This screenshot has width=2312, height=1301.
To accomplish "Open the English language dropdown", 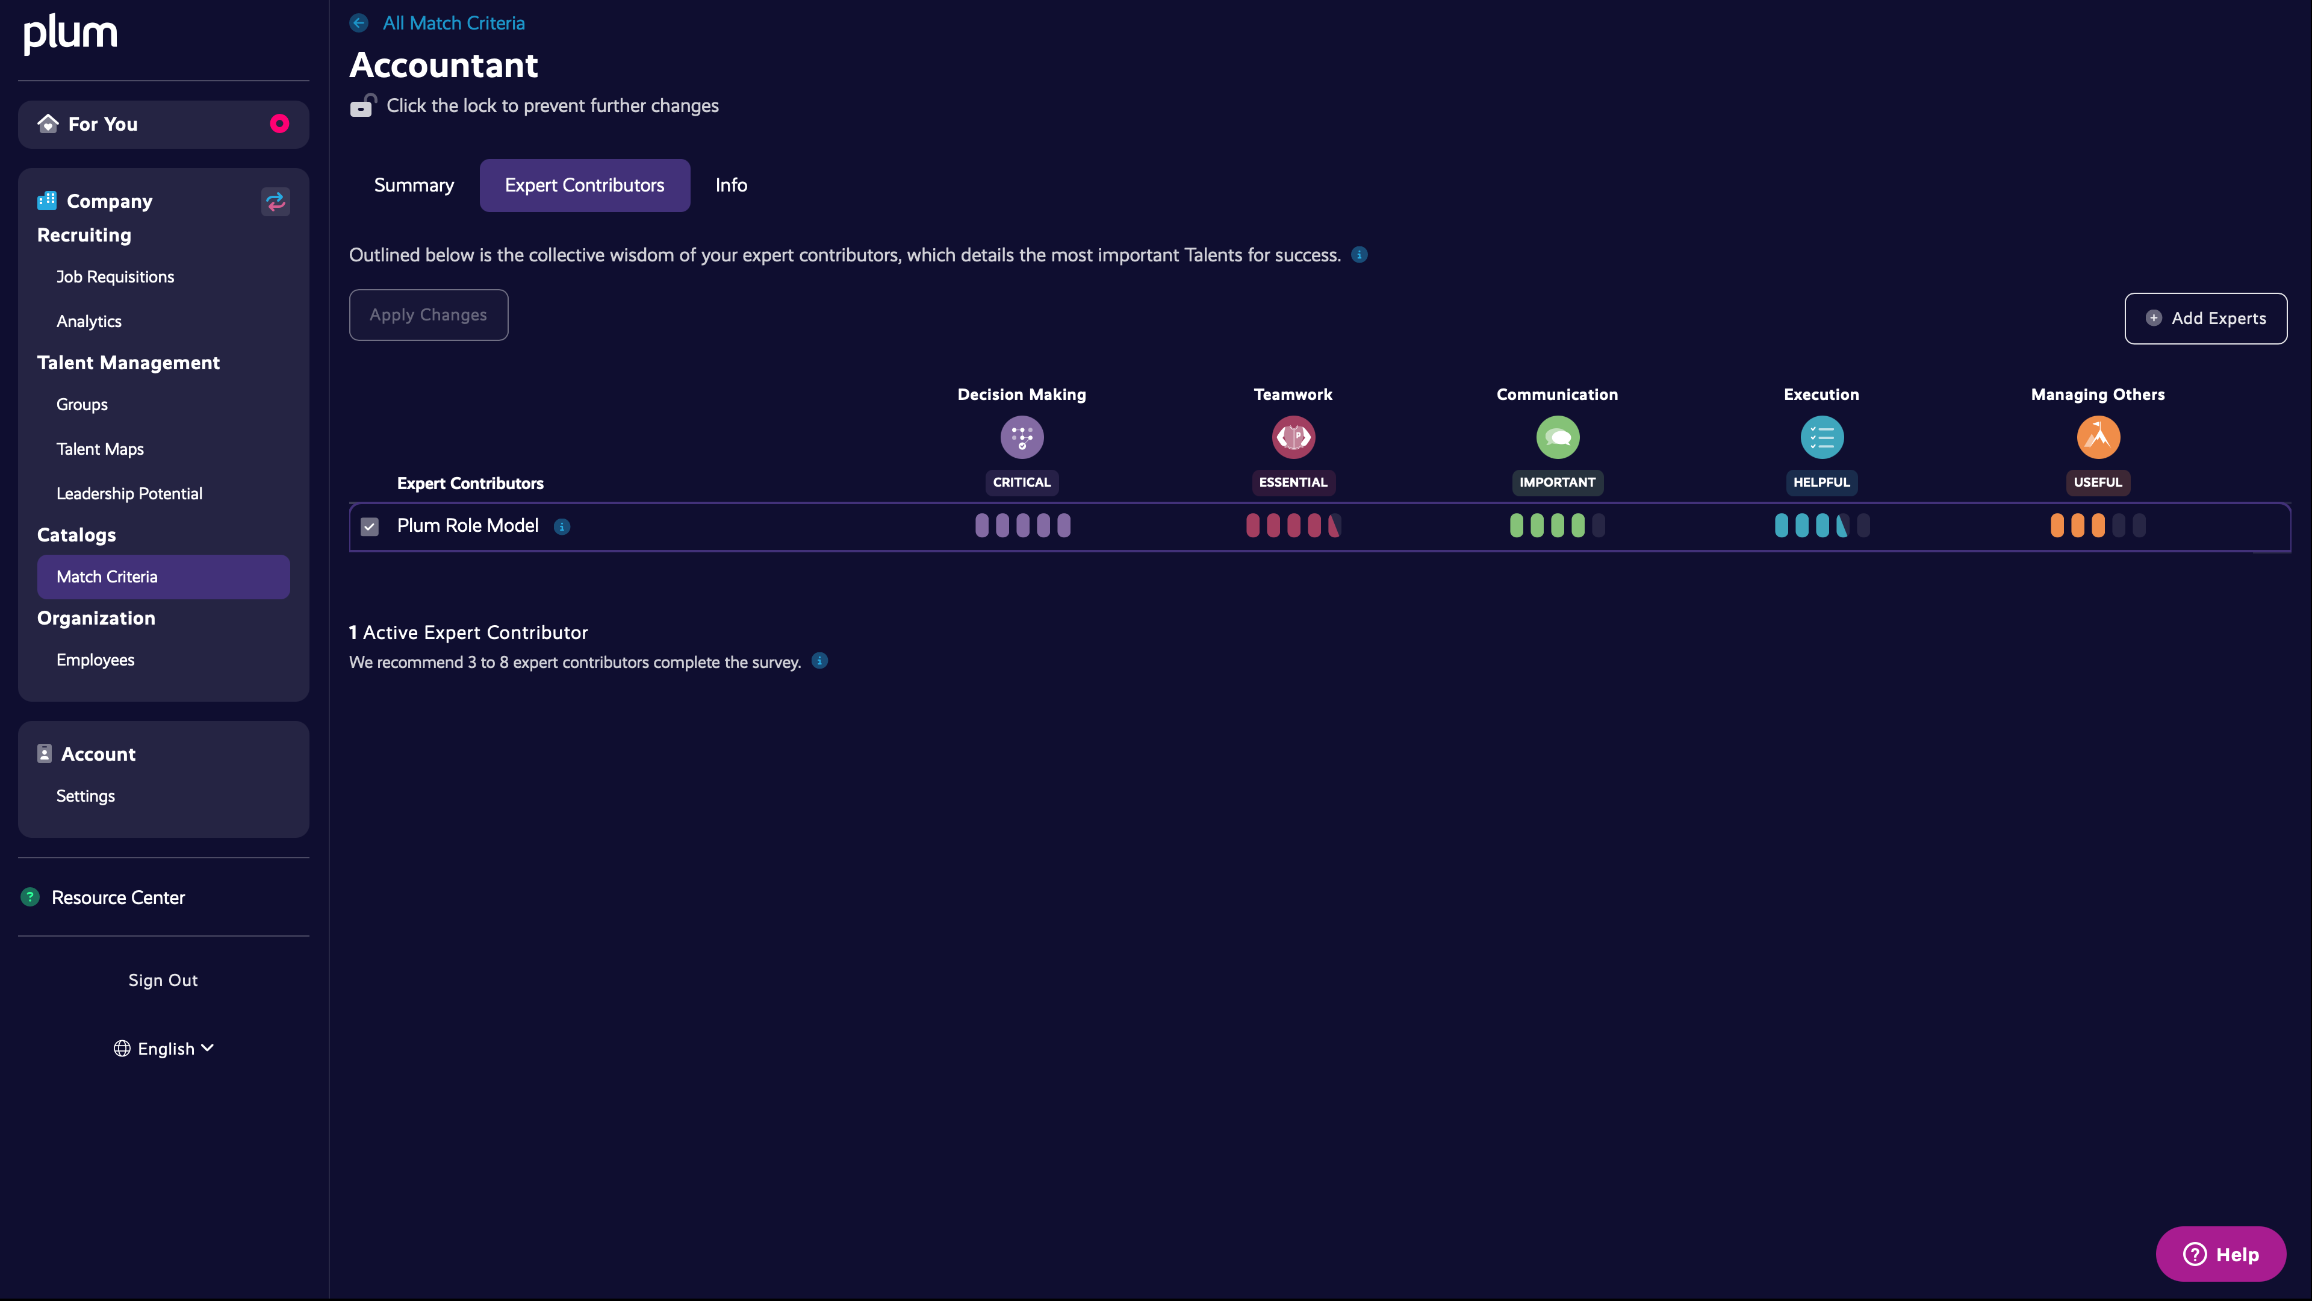I will (164, 1049).
